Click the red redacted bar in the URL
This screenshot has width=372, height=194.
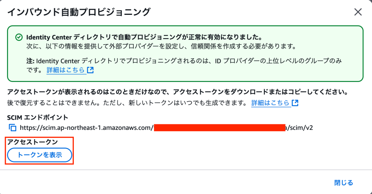[x=219, y=128]
